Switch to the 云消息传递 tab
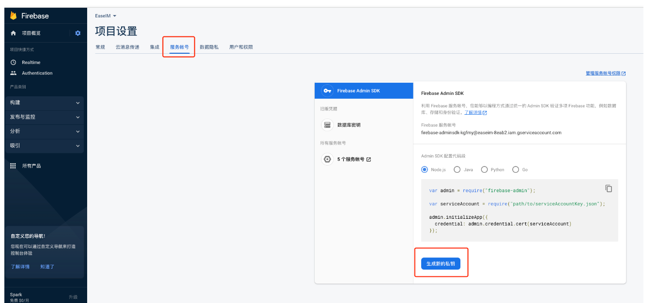 pos(127,47)
